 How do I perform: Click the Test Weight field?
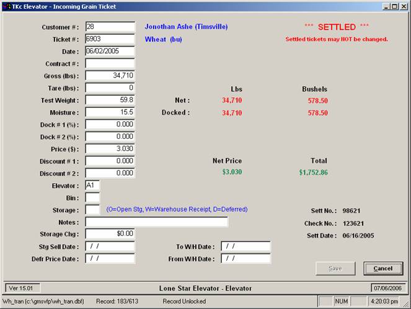(x=110, y=100)
